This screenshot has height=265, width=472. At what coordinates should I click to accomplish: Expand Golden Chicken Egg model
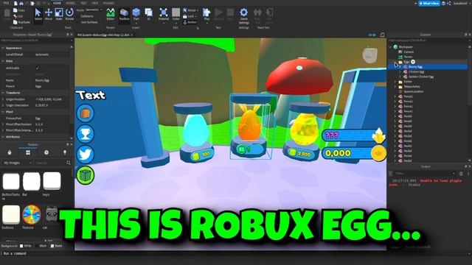pos(400,77)
